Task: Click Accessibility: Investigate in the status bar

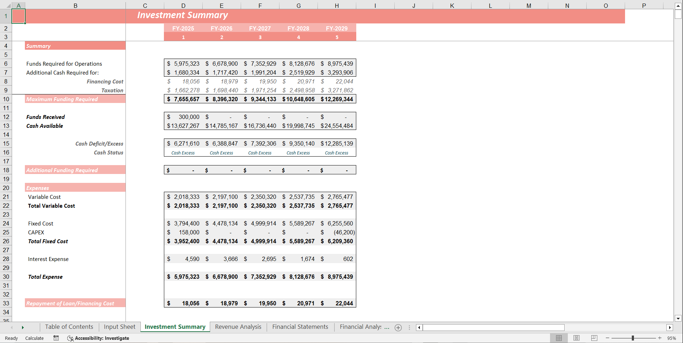Action: (x=102, y=338)
